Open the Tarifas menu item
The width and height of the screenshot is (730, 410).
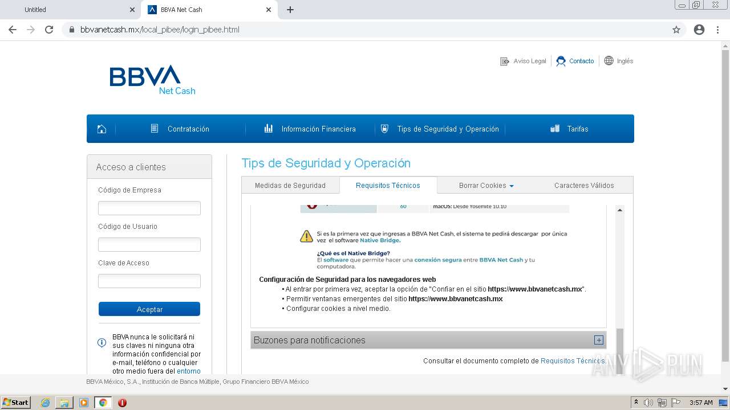[577, 129]
